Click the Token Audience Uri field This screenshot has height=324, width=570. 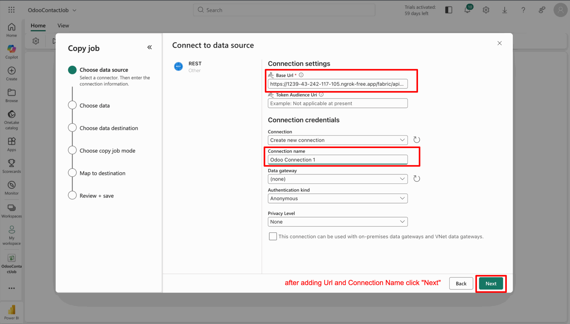338,103
